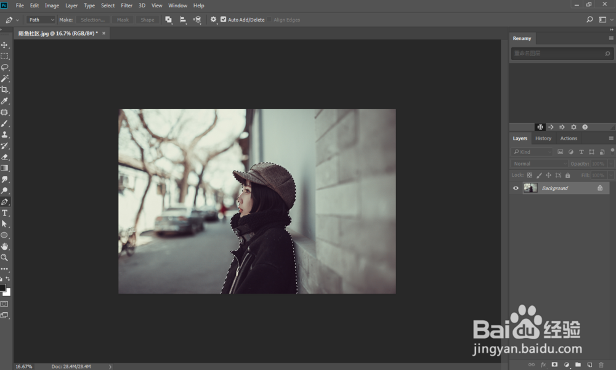Select the Ellipse shape tool
The width and height of the screenshot is (616, 370).
coord(4,235)
